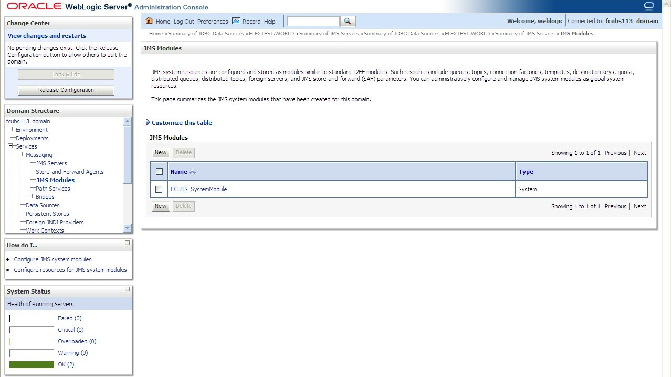Sort by the Type column header
Image resolution: width=672 pixels, height=377 pixels.
click(526, 172)
